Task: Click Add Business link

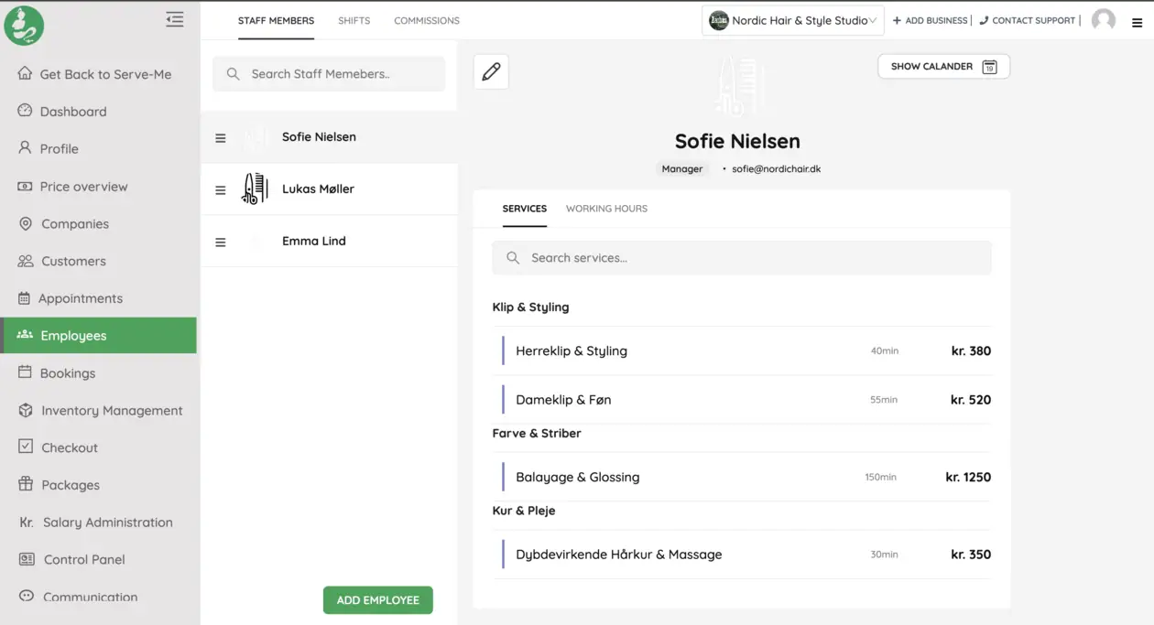Action: pos(930,20)
